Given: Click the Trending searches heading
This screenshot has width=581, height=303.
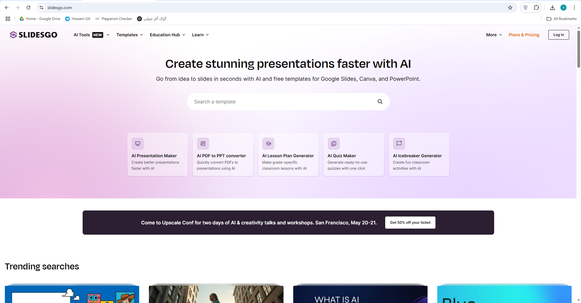Looking at the screenshot, I should click(42, 266).
